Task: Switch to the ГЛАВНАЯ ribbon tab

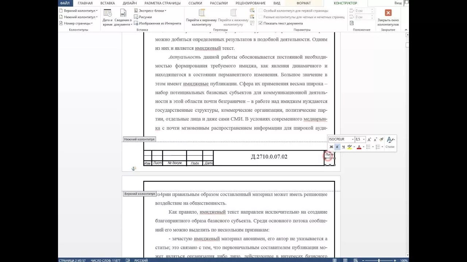Action: coord(85,3)
